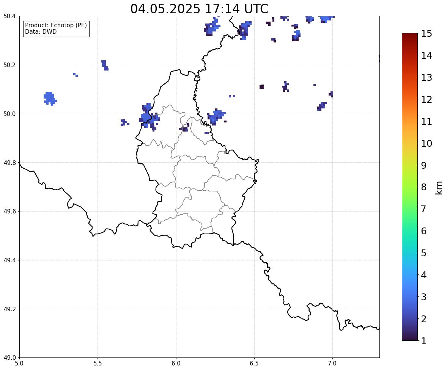Click the color bar tick label 4
The width and height of the screenshot is (447, 370).
(424, 275)
